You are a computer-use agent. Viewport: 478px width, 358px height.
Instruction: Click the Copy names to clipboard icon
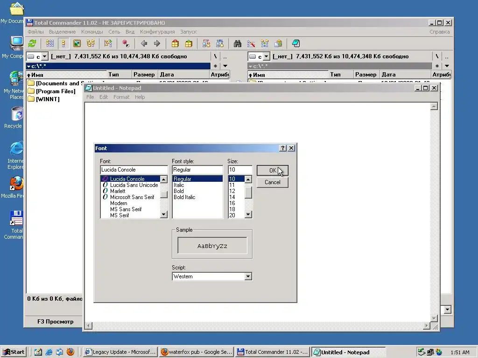[278, 43]
